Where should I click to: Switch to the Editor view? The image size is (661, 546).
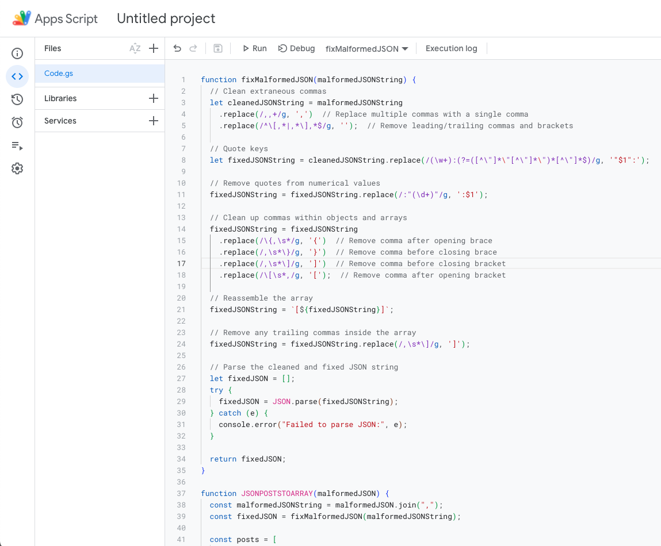pos(17,76)
